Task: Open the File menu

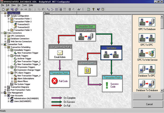Action: [x=2, y=5]
